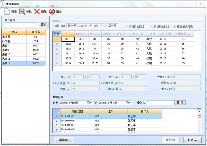The height and width of the screenshot is (146, 207).
Task: Select 根据口表降温 radio button
Action: click(126, 27)
